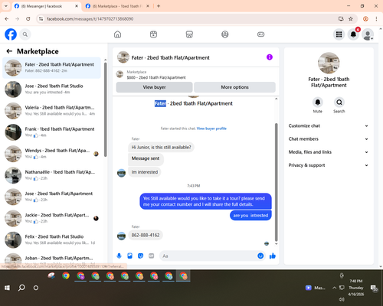Click the purple conversation info icon
Viewport: 383px width, 306px height.
[x=270, y=57]
